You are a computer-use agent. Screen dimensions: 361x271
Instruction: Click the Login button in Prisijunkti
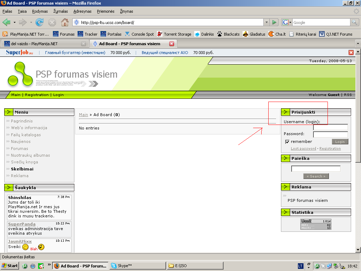340,141
